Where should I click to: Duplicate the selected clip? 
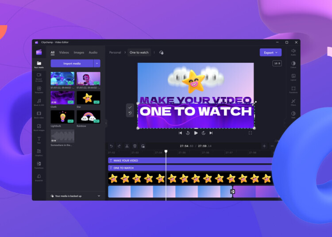point(143,146)
